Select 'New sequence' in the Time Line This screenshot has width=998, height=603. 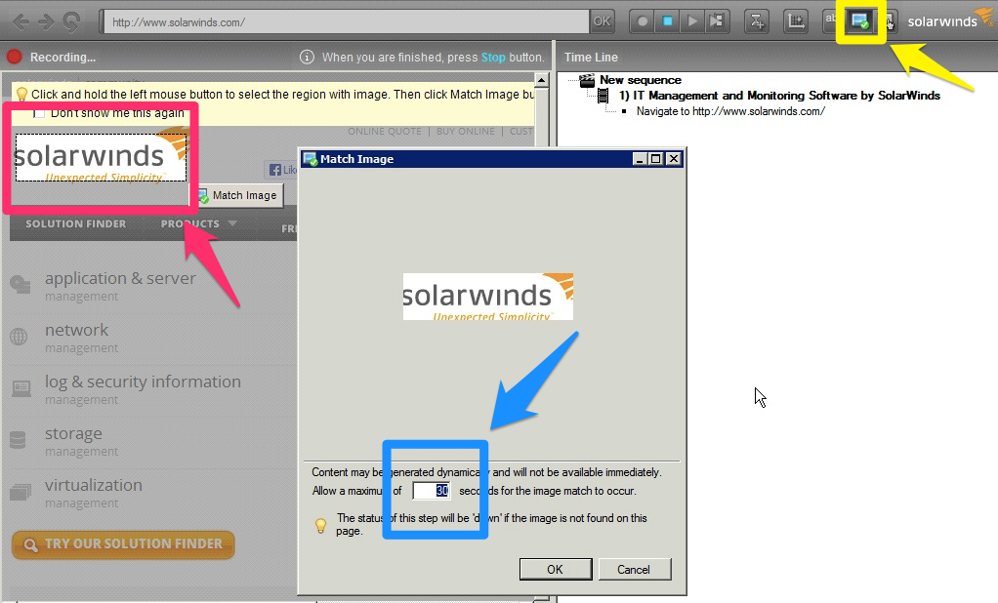641,80
